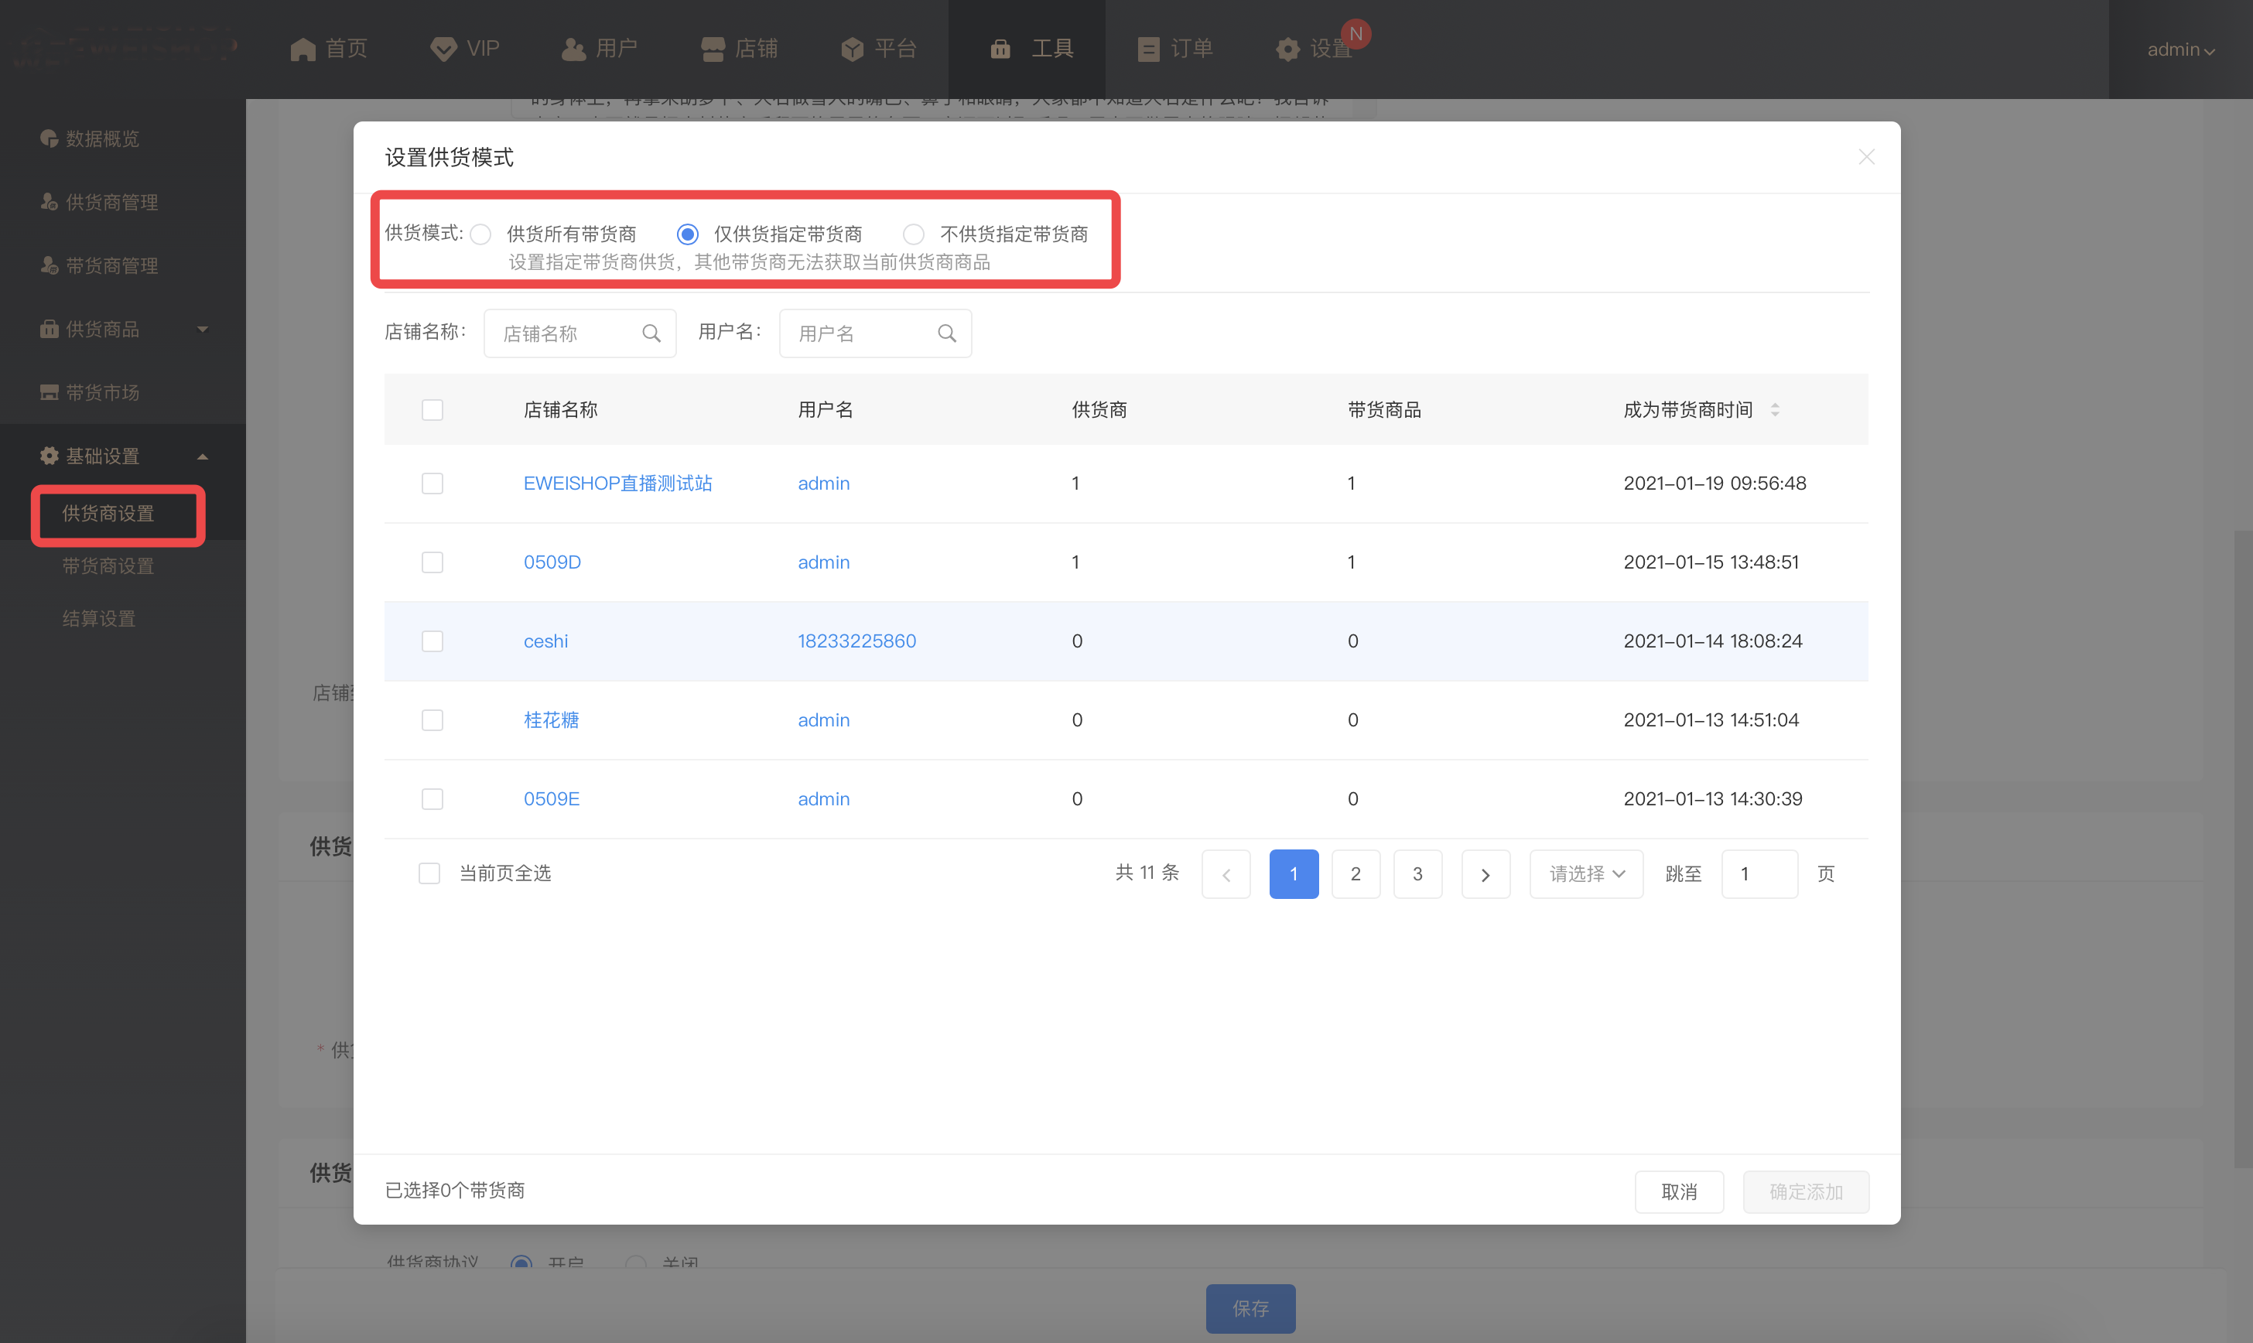Open 带货商管理 in the sidebar
2253x1343 pixels.
pos(111,266)
